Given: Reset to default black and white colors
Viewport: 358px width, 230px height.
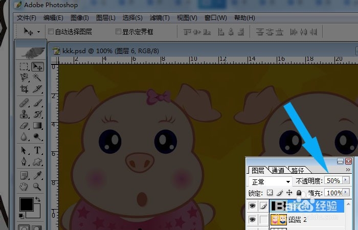Looking at the screenshot, I should tap(21, 216).
